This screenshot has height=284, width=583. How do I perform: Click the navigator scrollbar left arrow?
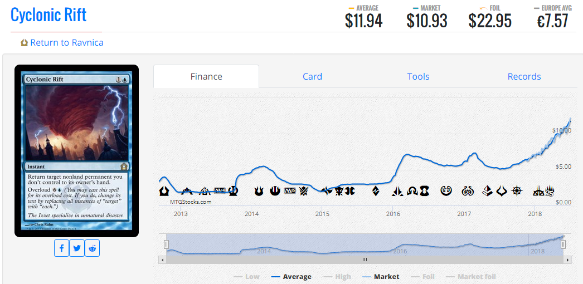pos(162,260)
